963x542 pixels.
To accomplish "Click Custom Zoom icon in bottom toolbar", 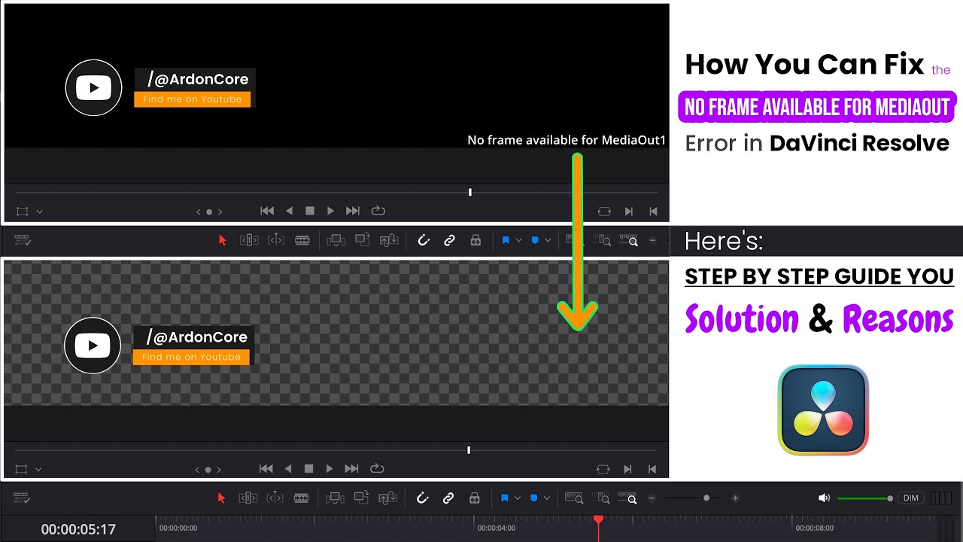I will [628, 498].
